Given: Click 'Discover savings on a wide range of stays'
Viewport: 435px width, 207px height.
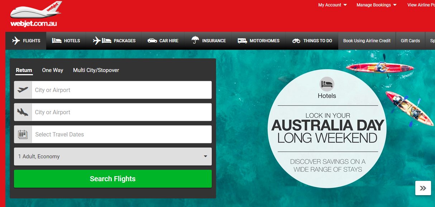Looking at the screenshot, I should [328, 165].
